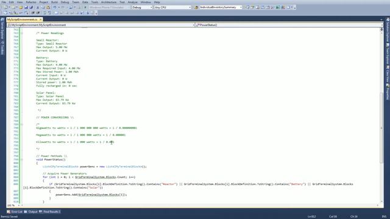Click the Cut scissors icon
Screen dimensions: 390x219
38,7
